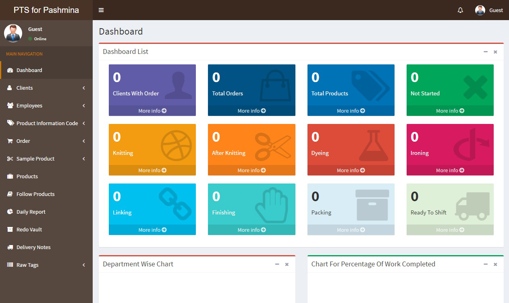Click the truck icon on Ready To Shift
Image resolution: width=509 pixels, height=303 pixels.
coord(472,206)
